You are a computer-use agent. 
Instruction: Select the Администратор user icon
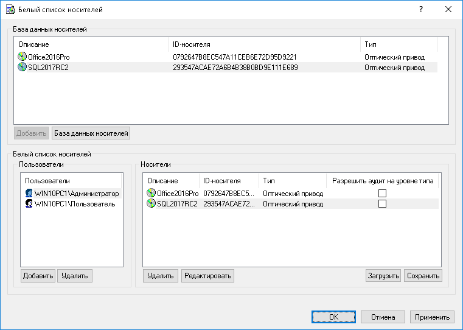29,193
